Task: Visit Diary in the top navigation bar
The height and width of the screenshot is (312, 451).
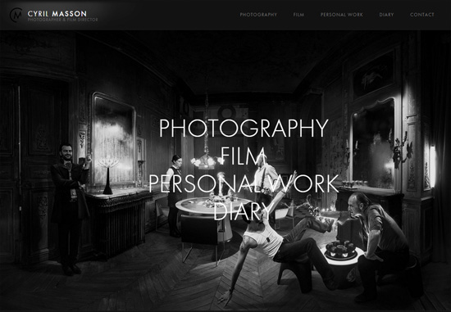Action: 386,15
